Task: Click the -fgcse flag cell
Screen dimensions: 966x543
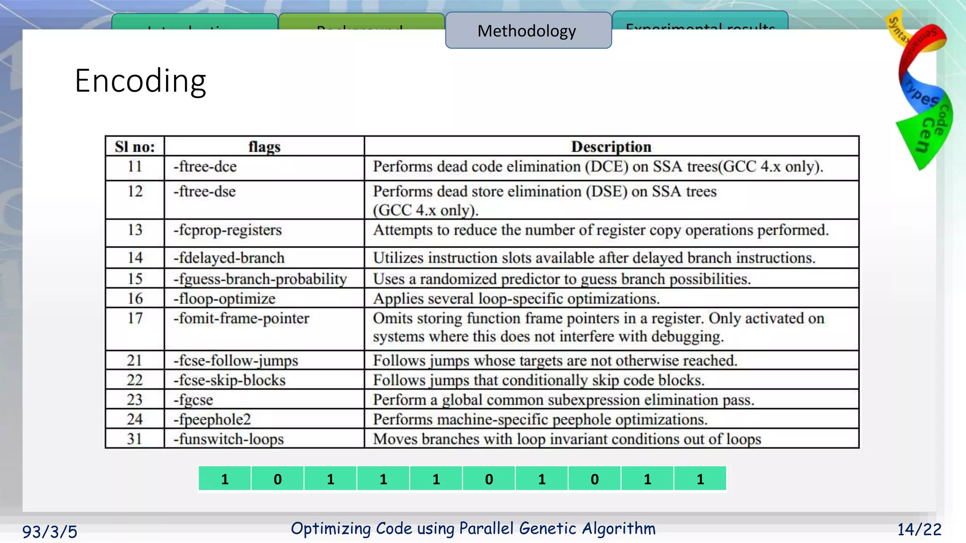Action: (264, 400)
